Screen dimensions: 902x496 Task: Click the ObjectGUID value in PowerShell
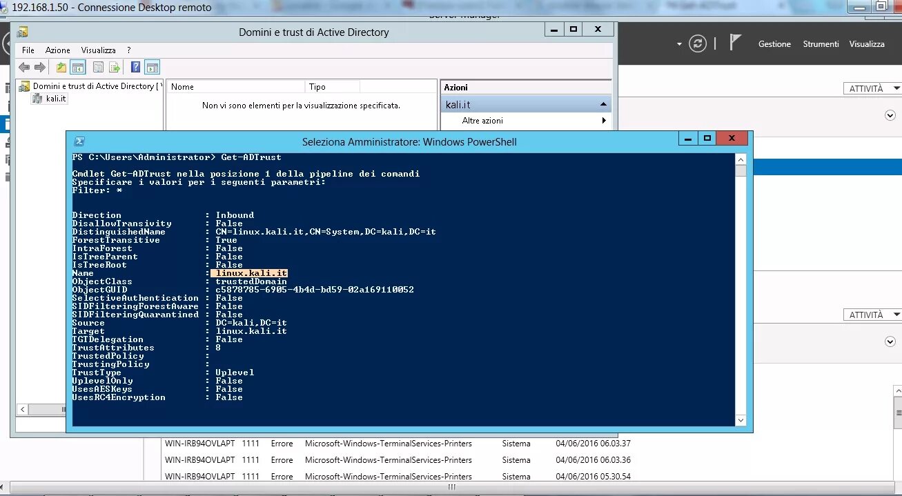pyautogui.click(x=315, y=290)
